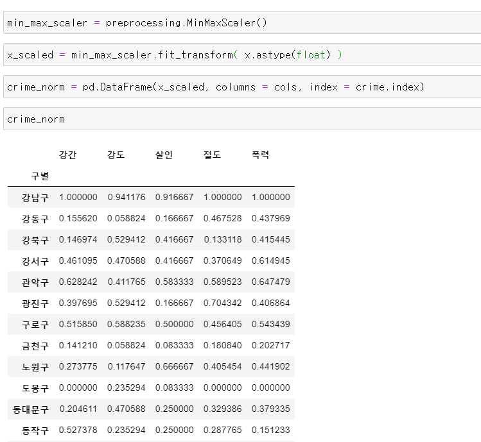Click the 강남구 row label
481x442 pixels.
(35, 198)
